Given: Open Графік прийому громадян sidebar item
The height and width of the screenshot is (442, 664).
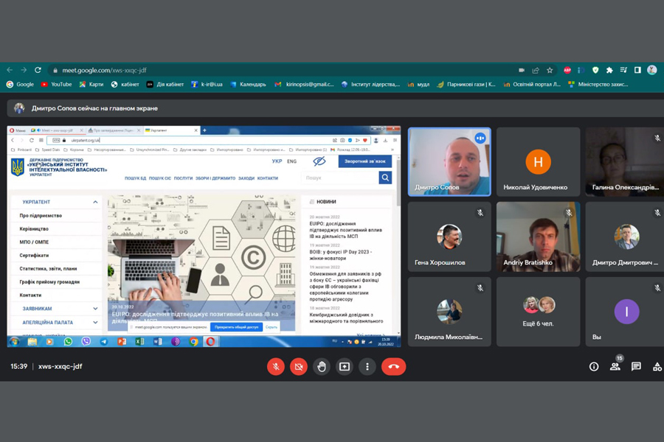Looking at the screenshot, I should coord(49,282).
